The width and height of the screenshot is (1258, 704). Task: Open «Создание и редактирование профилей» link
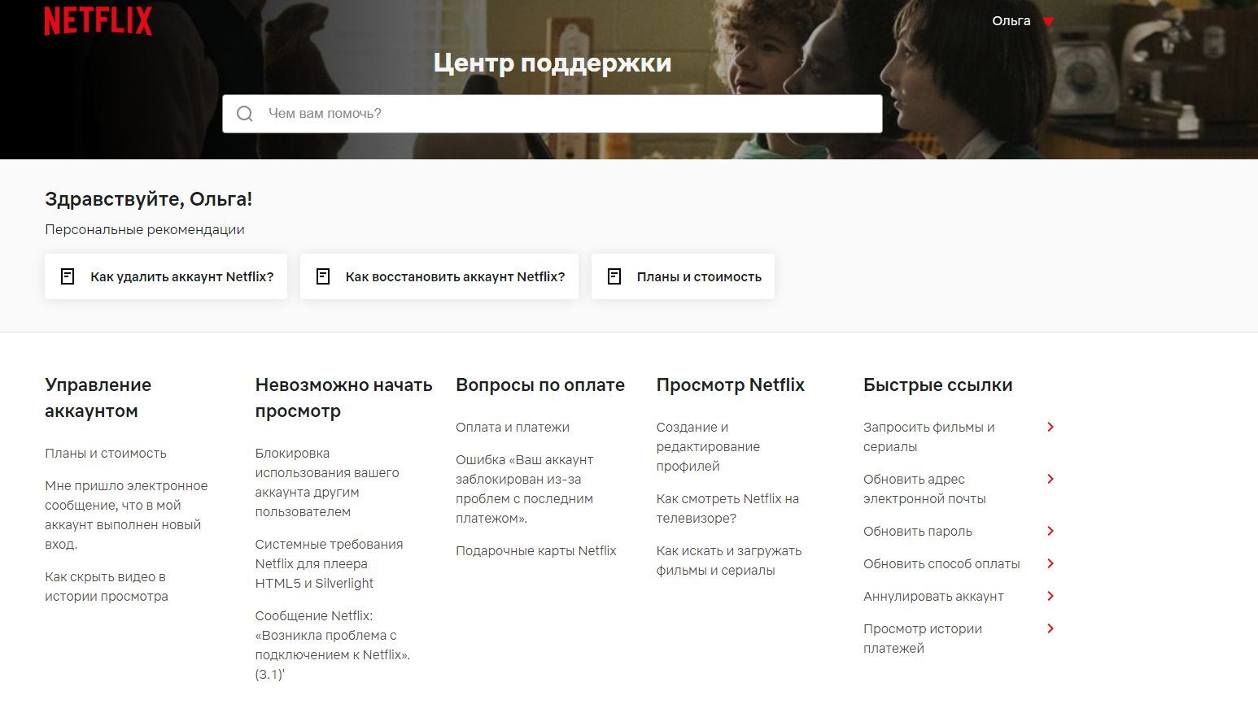708,446
